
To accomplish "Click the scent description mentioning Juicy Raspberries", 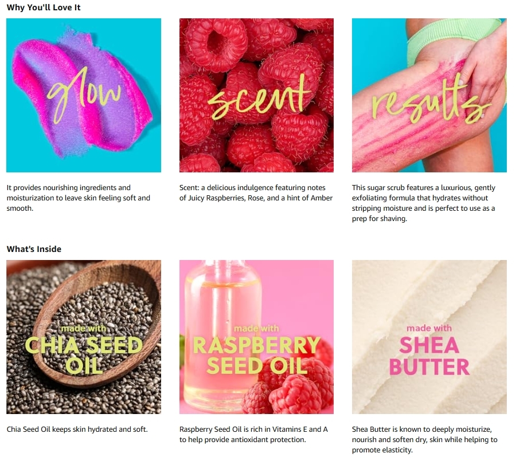I will coord(256,192).
